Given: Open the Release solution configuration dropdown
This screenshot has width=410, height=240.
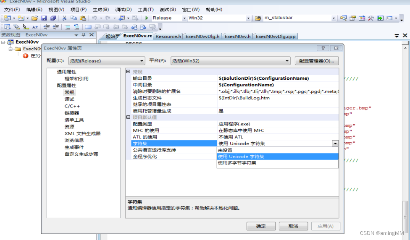Looking at the screenshot, I should tap(184, 18).
